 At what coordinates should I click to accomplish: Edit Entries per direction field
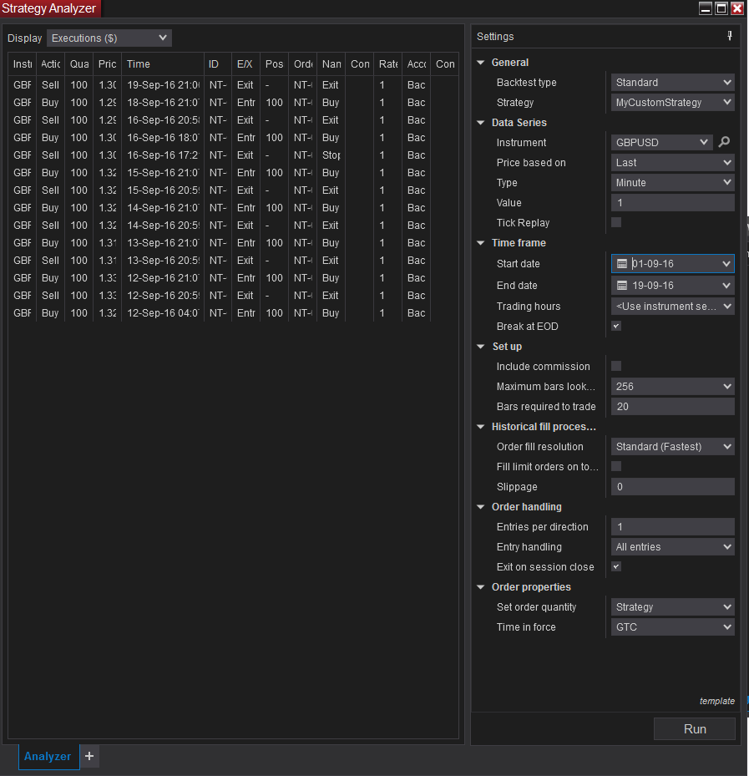coord(672,526)
